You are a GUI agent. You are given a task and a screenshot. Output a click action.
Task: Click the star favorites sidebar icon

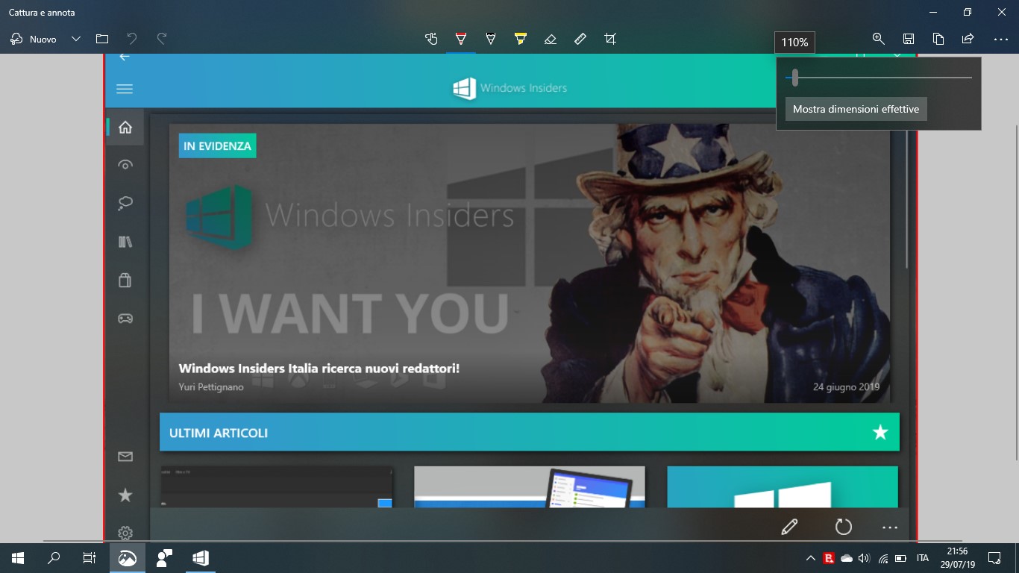click(x=125, y=495)
